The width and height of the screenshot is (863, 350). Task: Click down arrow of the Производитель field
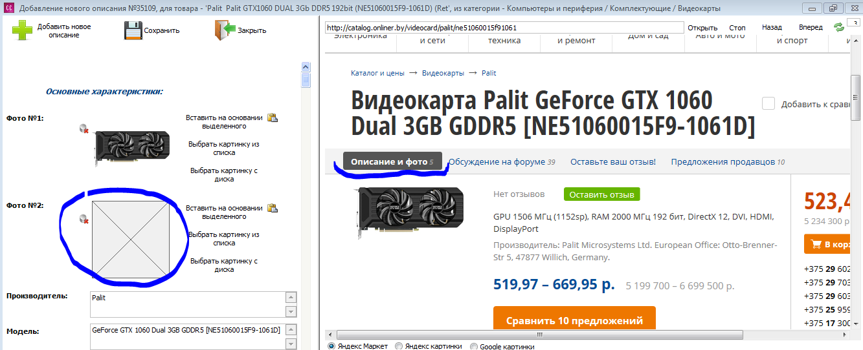[x=291, y=311]
